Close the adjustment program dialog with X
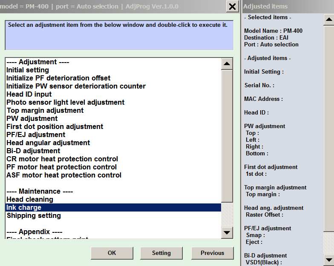 (232, 6)
